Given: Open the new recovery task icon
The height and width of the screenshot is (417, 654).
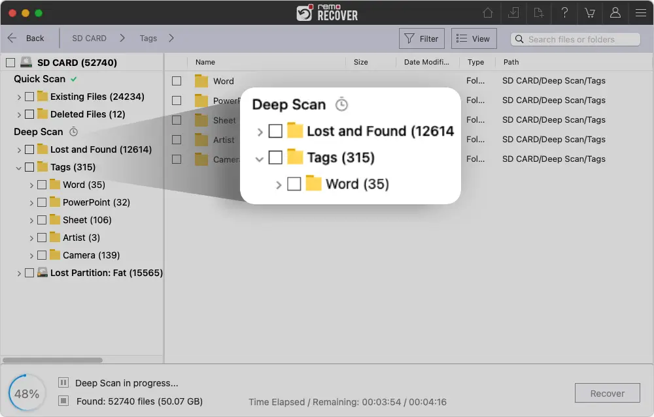Looking at the screenshot, I should tap(538, 12).
